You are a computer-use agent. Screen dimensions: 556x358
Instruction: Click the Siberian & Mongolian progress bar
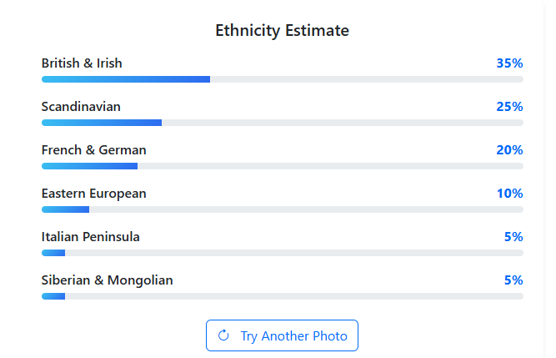[x=282, y=296]
